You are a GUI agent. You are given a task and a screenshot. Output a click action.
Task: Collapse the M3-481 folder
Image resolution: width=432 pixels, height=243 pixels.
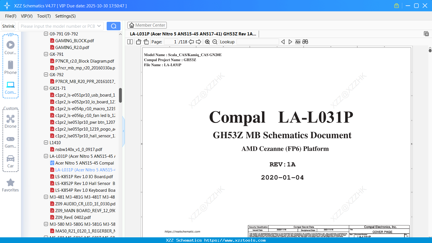(x=46, y=197)
